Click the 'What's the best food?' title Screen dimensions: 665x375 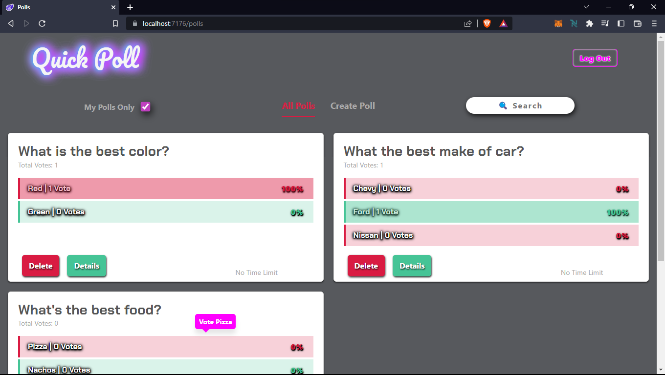[89, 310]
